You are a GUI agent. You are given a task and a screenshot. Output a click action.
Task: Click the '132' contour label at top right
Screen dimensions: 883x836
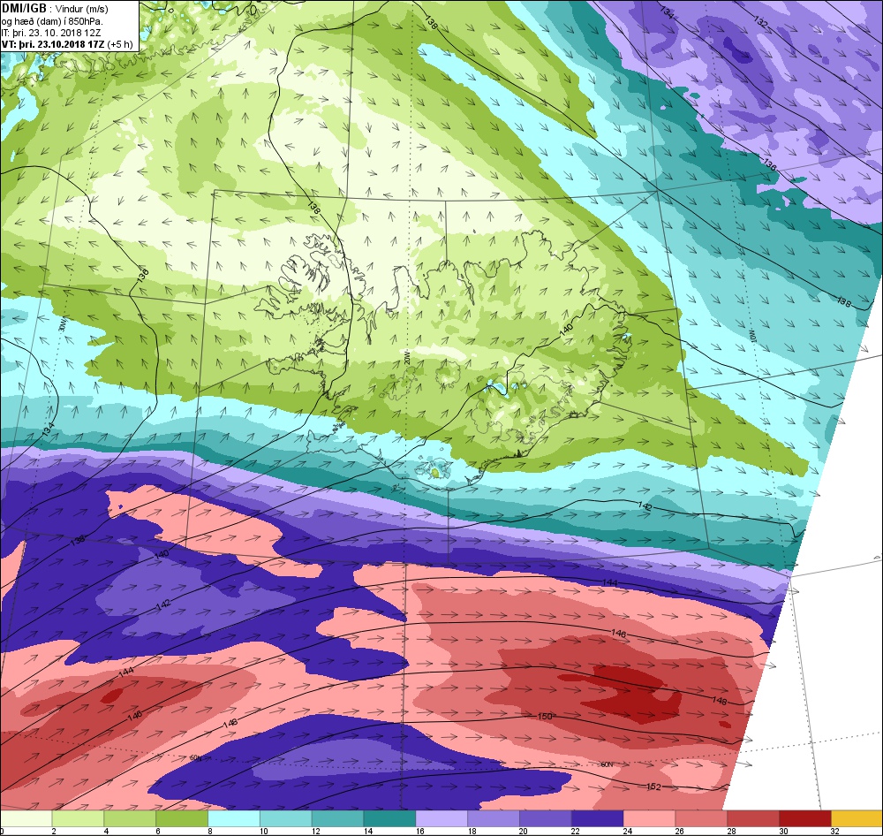[x=761, y=22]
